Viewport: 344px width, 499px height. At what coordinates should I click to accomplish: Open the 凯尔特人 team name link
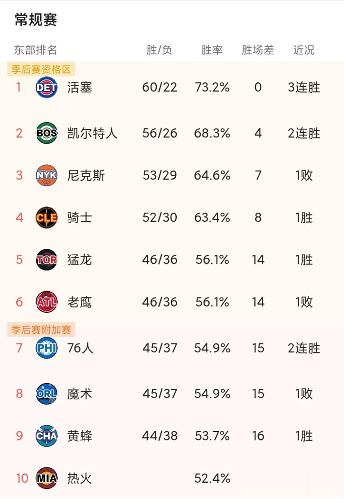(x=92, y=133)
